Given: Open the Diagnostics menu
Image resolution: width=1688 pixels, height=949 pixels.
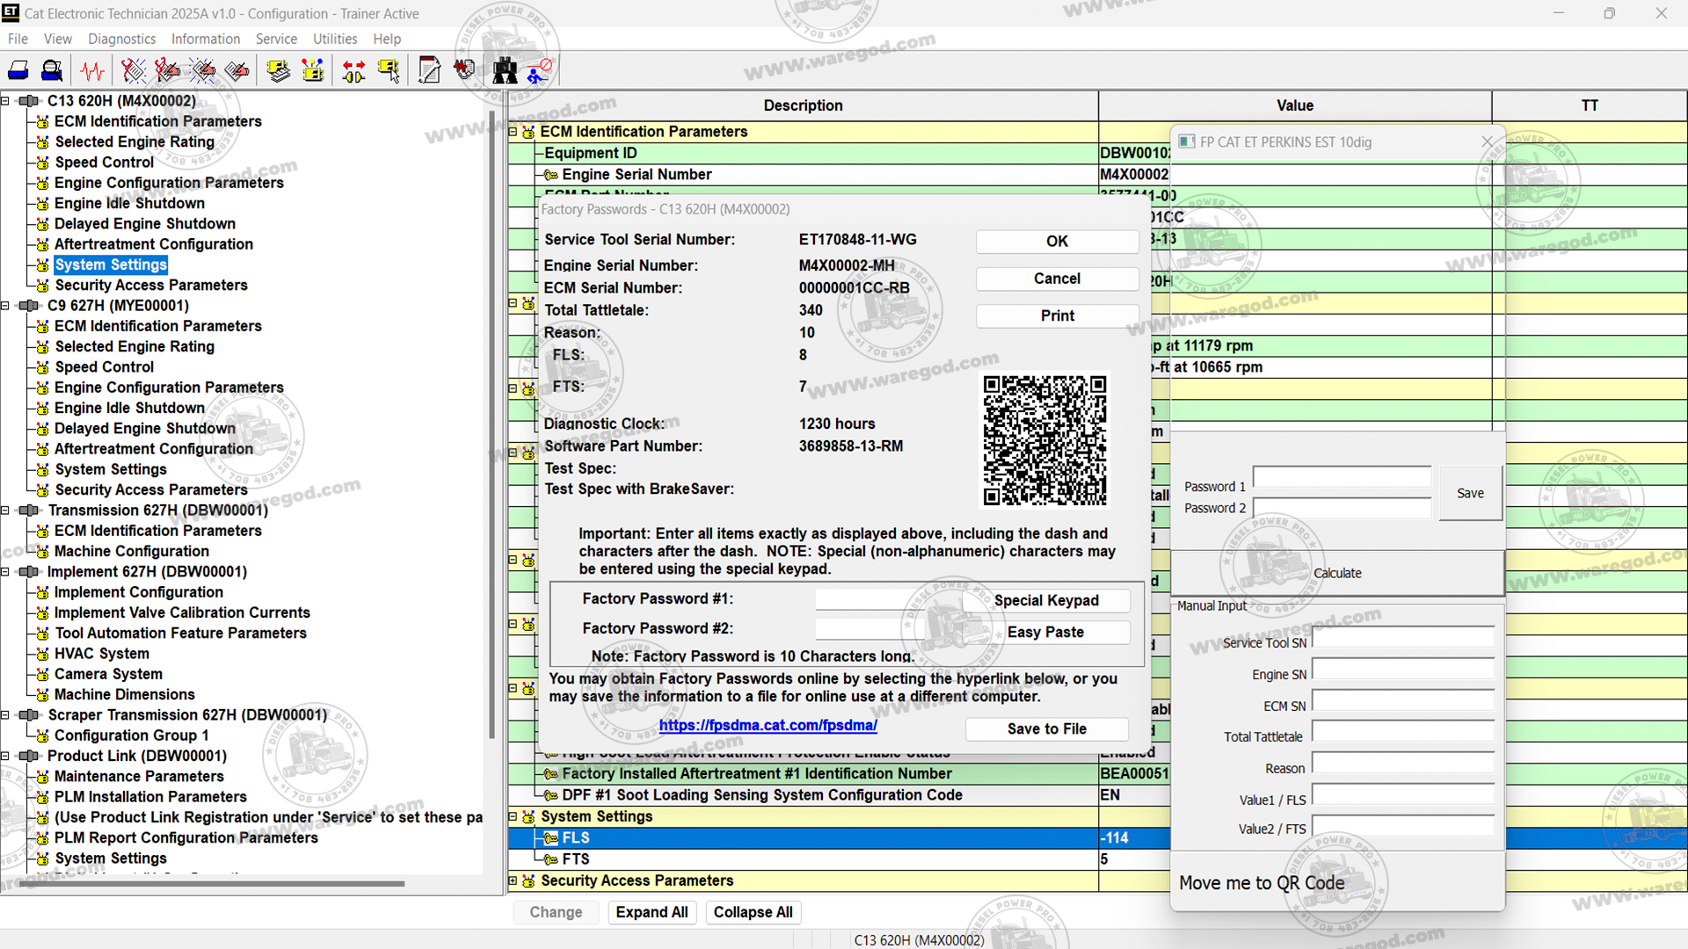Looking at the screenshot, I should point(121,39).
